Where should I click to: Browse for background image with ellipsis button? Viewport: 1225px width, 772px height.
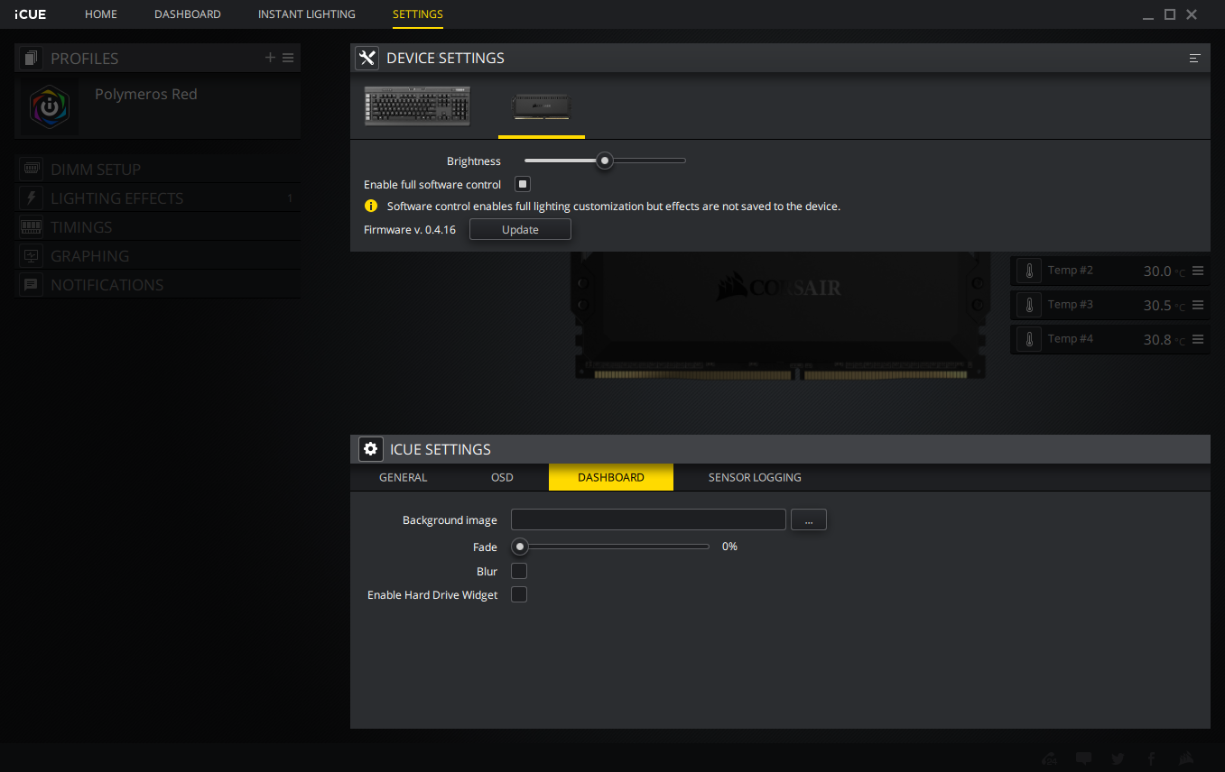tap(808, 520)
